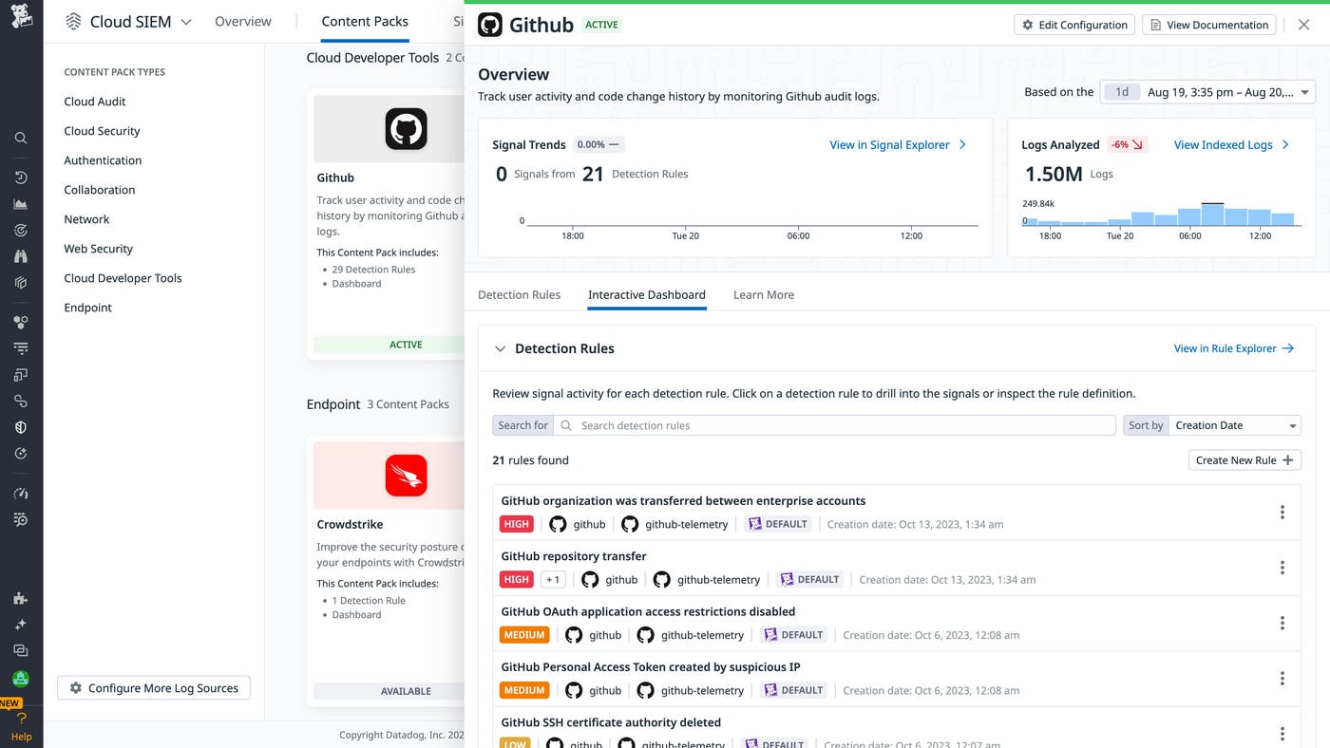Viewport: 1330px width, 748px height.
Task: Click the green user avatar in sidebar
Action: pos(21,679)
